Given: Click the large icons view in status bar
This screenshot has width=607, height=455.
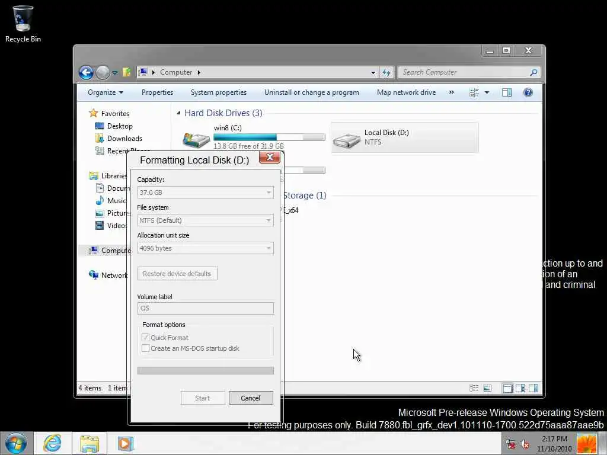Looking at the screenshot, I should pos(488,388).
